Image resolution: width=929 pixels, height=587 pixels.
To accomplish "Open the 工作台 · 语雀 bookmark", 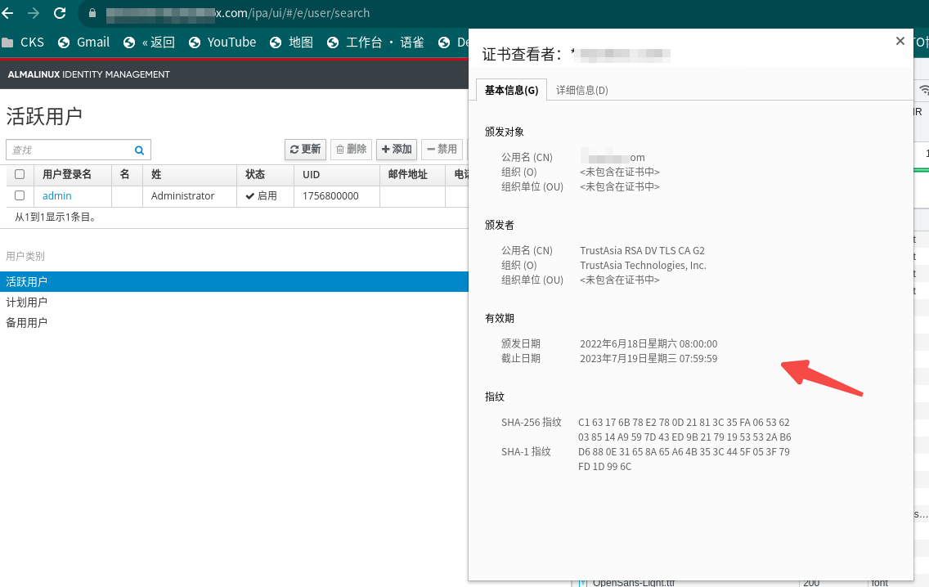I will tap(375, 42).
